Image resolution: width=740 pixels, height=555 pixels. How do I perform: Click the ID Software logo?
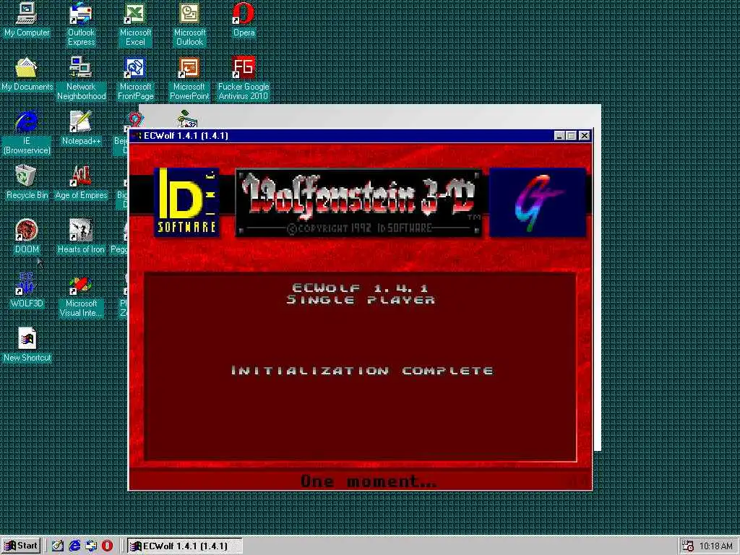tap(187, 202)
